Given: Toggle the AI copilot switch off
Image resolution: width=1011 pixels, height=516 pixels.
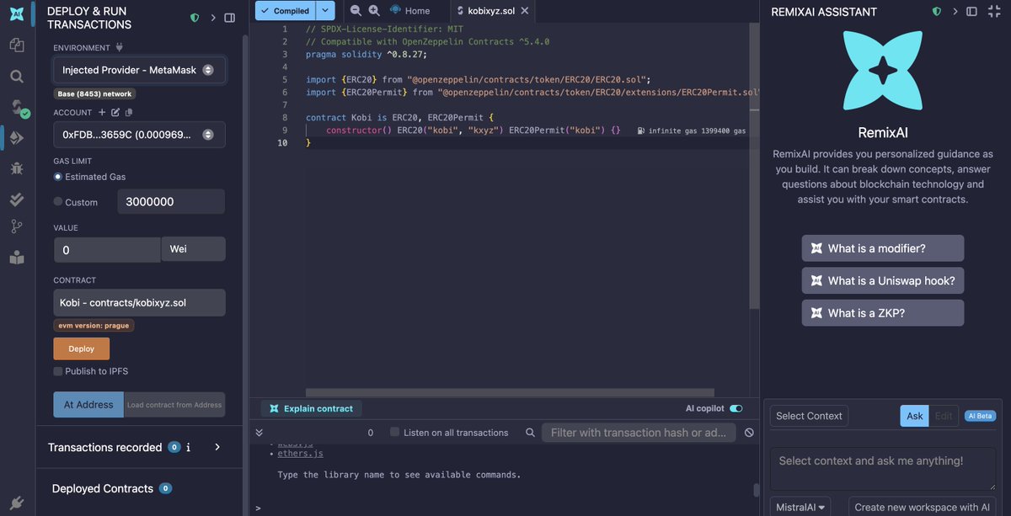Looking at the screenshot, I should pyautogui.click(x=736, y=408).
